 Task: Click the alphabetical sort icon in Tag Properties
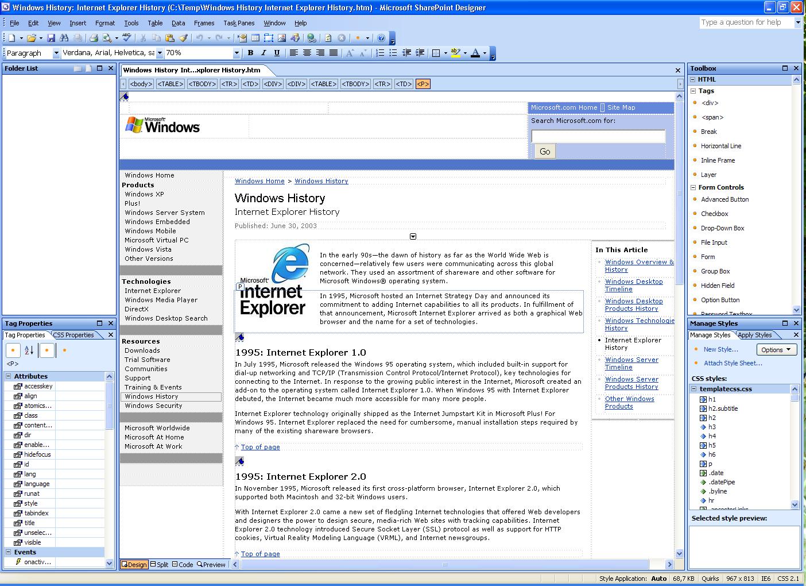click(29, 350)
